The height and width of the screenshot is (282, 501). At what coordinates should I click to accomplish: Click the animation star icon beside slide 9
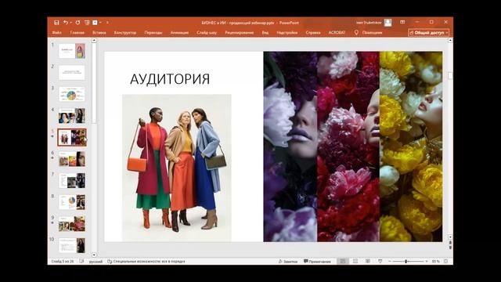click(52, 222)
